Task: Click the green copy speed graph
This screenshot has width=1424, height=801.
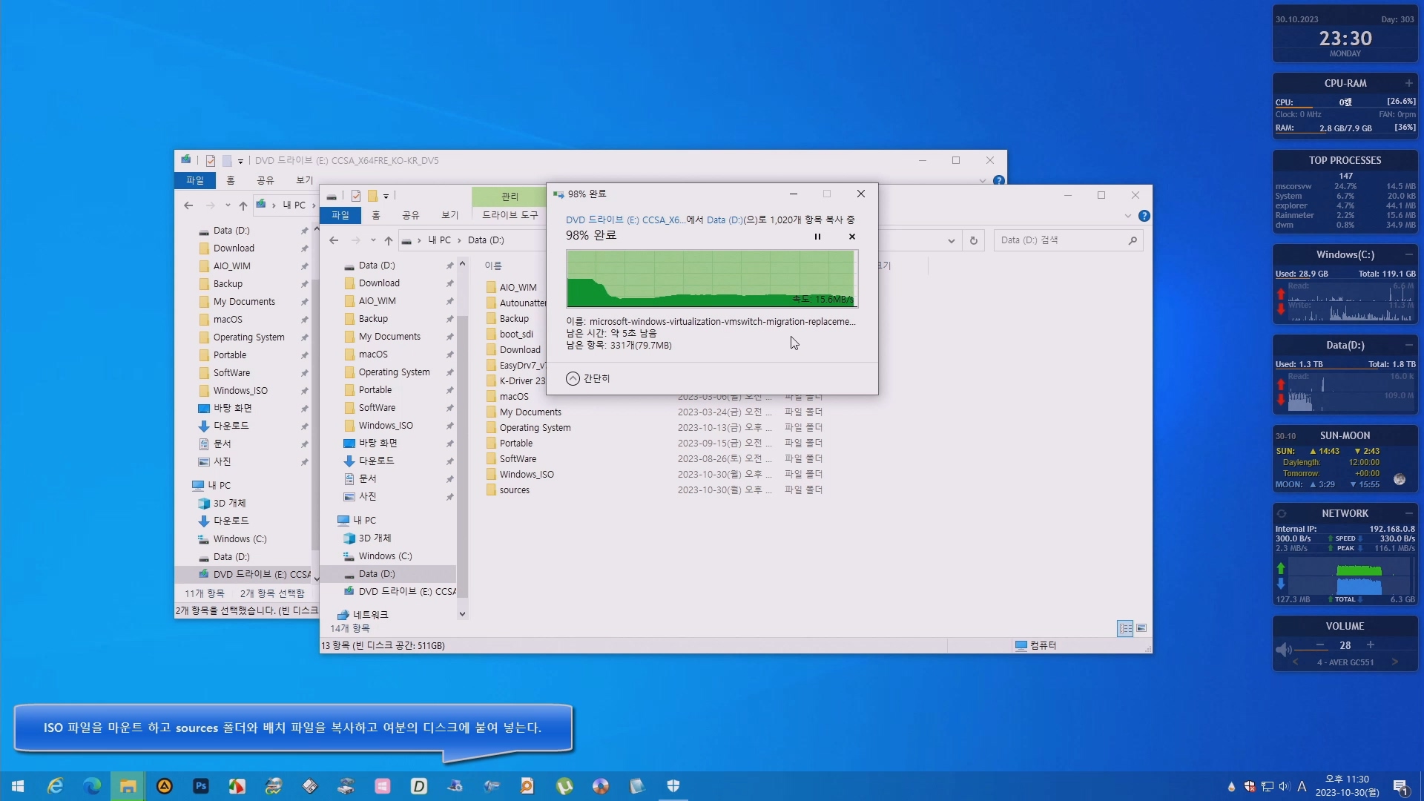Action: 712,279
